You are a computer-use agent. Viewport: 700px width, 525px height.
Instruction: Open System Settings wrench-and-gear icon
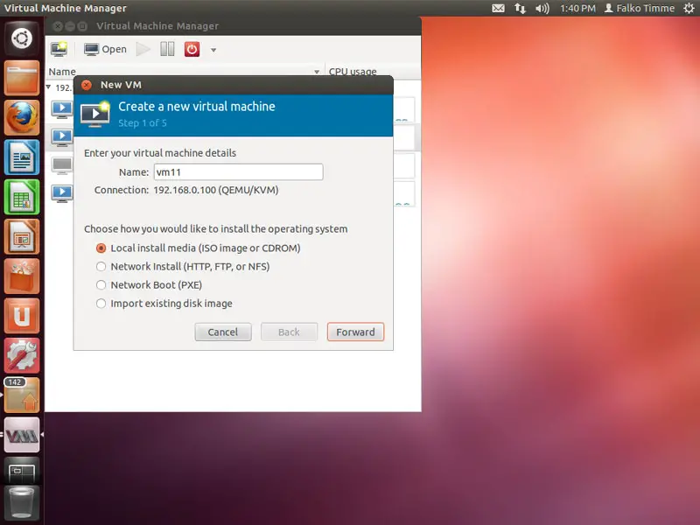[x=21, y=356]
